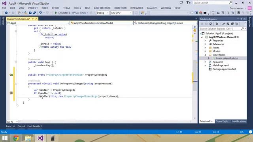Collapse the OnPropertyChanged method outlining block
This screenshot has height=142, width=253.
(x=16, y=84)
